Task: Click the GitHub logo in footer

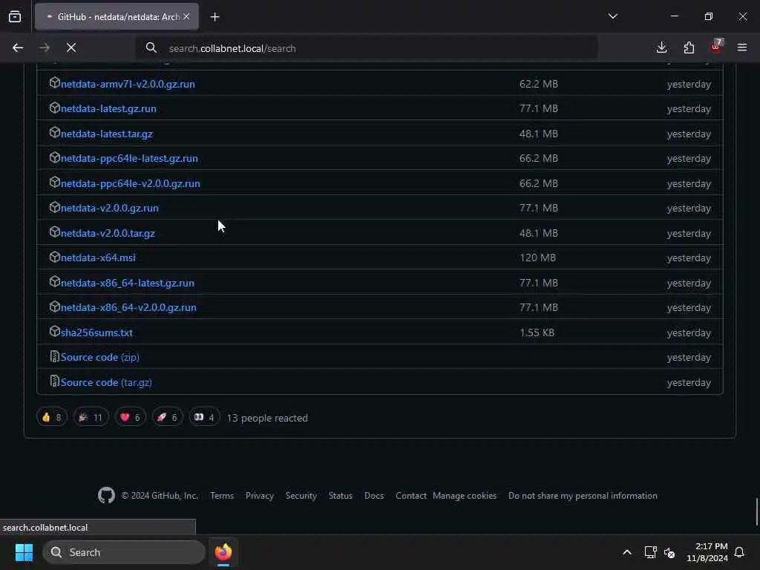Action: (106, 495)
